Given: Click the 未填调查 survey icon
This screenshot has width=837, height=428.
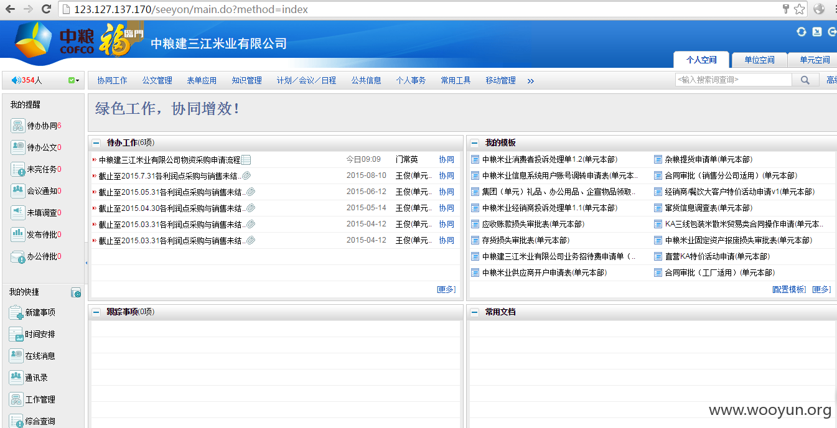Looking at the screenshot, I should coord(17,213).
